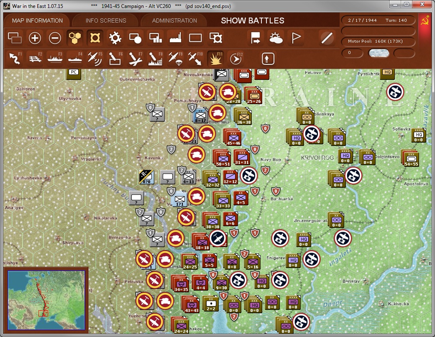435x337 pixels.
Task: Toggle the hex grid display
Action: click(75, 38)
